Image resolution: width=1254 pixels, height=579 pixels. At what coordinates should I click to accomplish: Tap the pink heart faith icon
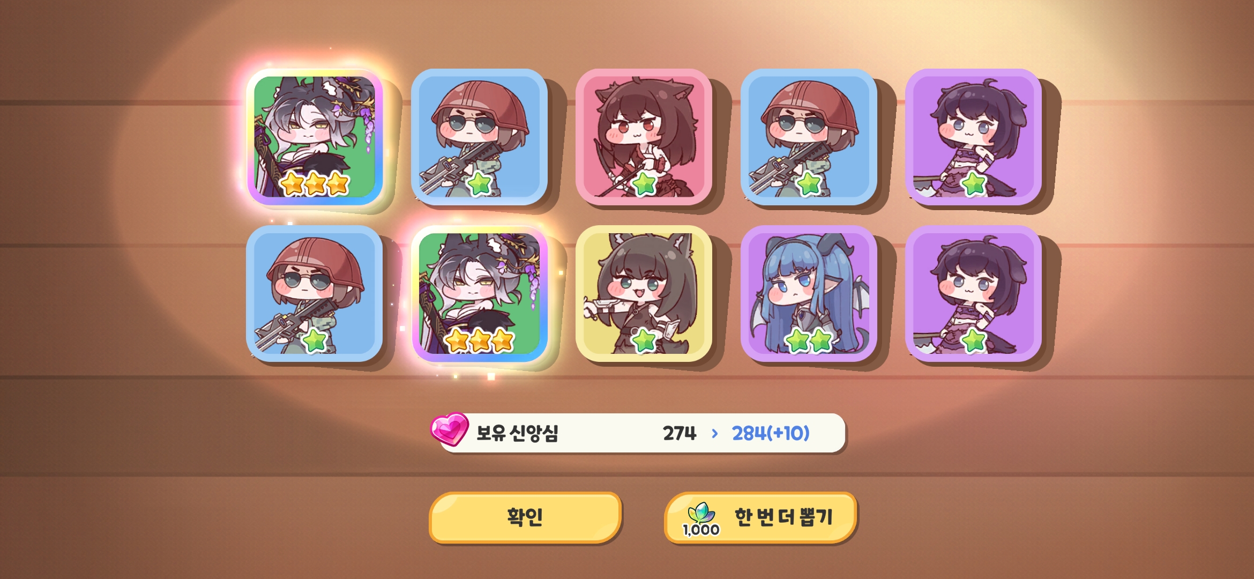tap(450, 429)
